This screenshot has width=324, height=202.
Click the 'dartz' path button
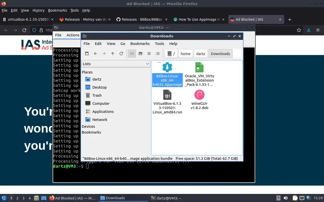[x=200, y=54]
